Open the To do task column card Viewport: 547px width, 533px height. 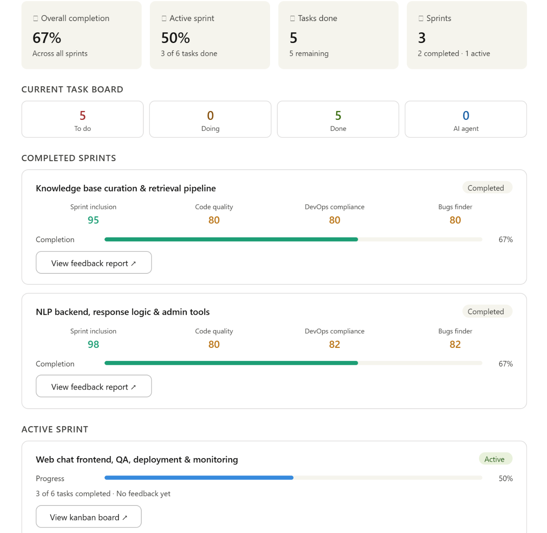coord(83,119)
